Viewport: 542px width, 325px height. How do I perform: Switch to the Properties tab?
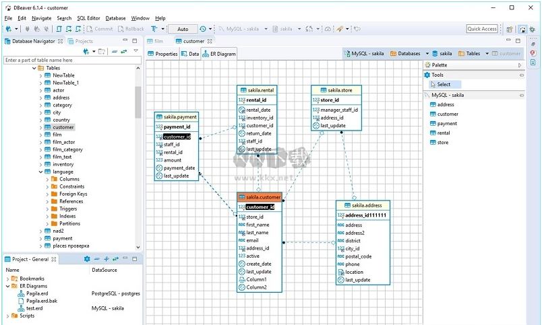tap(162, 53)
